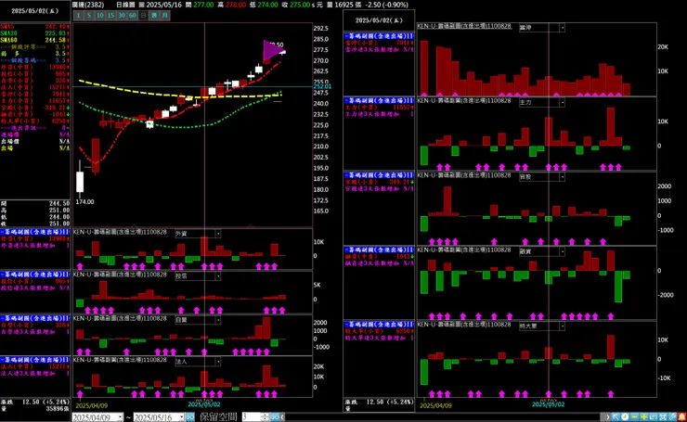Open the end date 2025/05/16 dropdown
Image resolution: width=687 pixels, height=422 pixels.
pos(181,417)
